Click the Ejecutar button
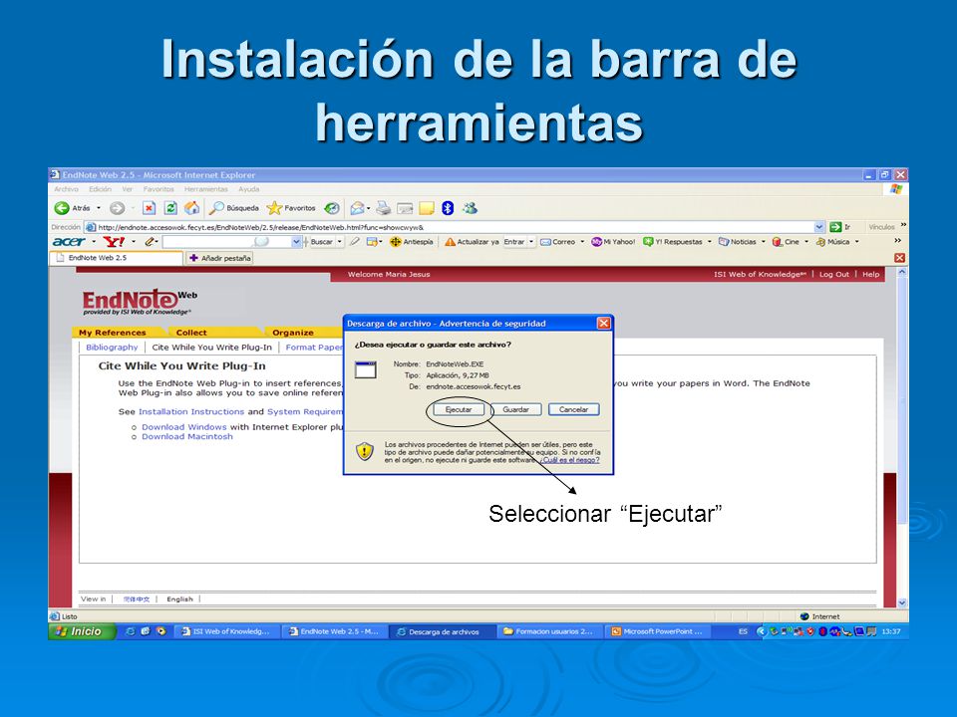The image size is (957, 717). click(x=459, y=409)
